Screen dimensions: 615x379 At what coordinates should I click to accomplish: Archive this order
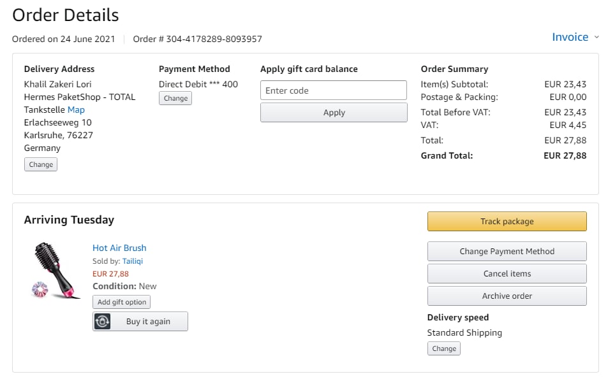coord(507,296)
